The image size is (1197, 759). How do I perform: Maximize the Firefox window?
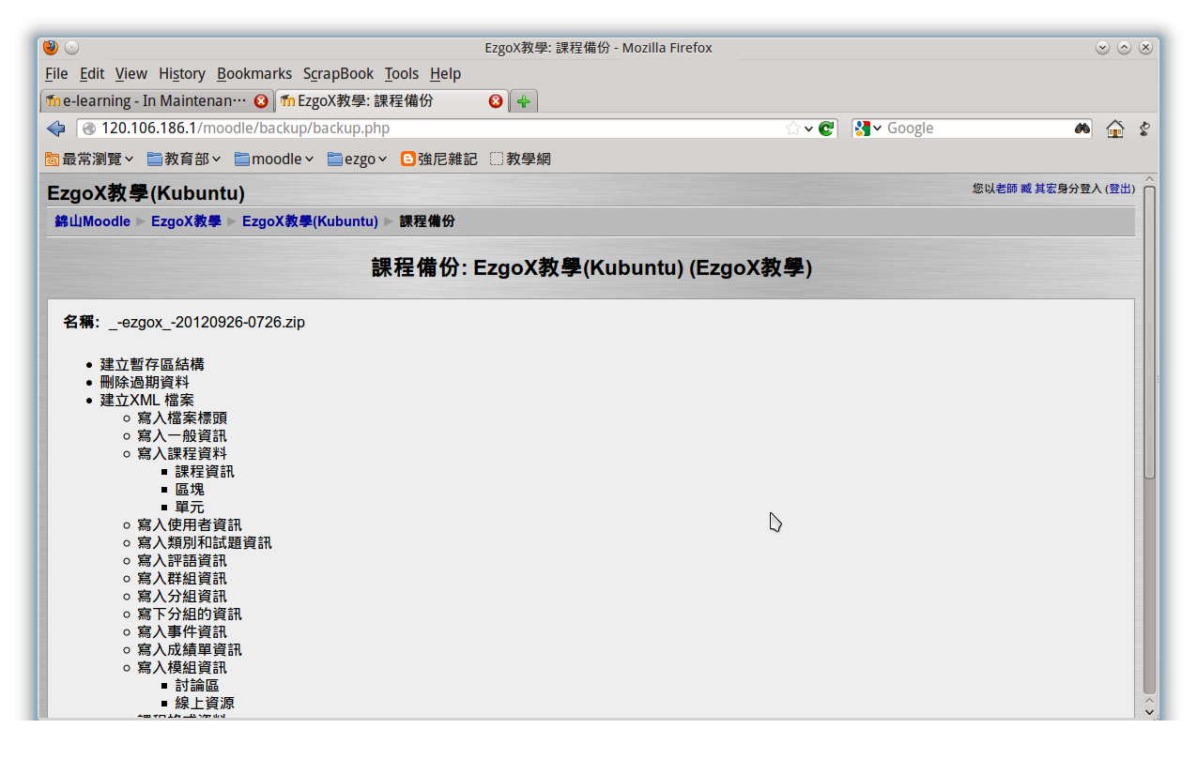(1124, 47)
